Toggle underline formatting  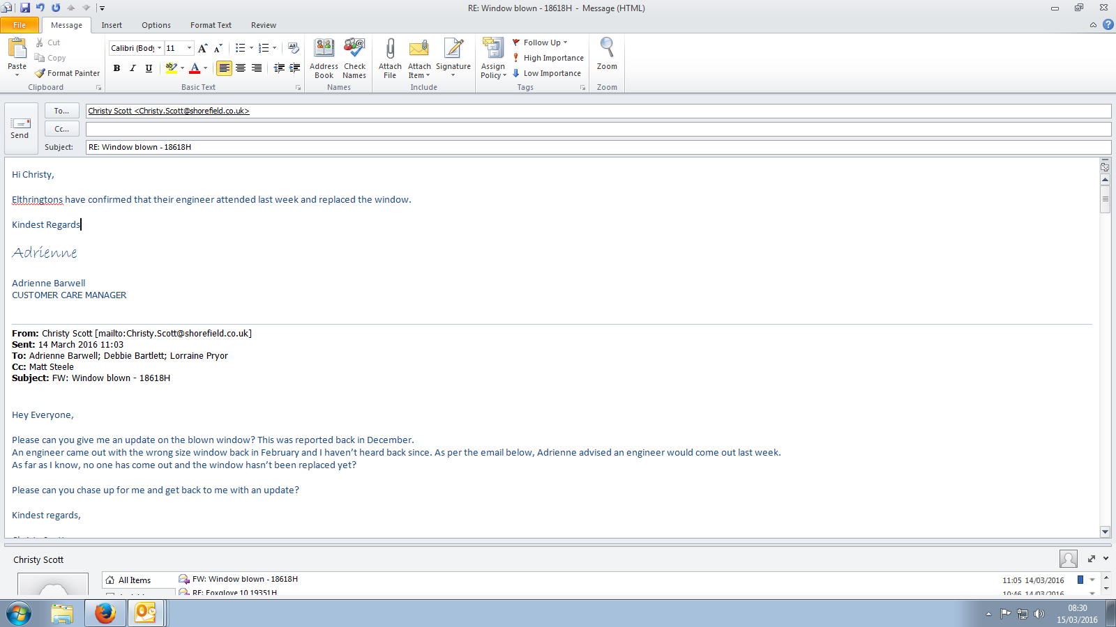(149, 68)
